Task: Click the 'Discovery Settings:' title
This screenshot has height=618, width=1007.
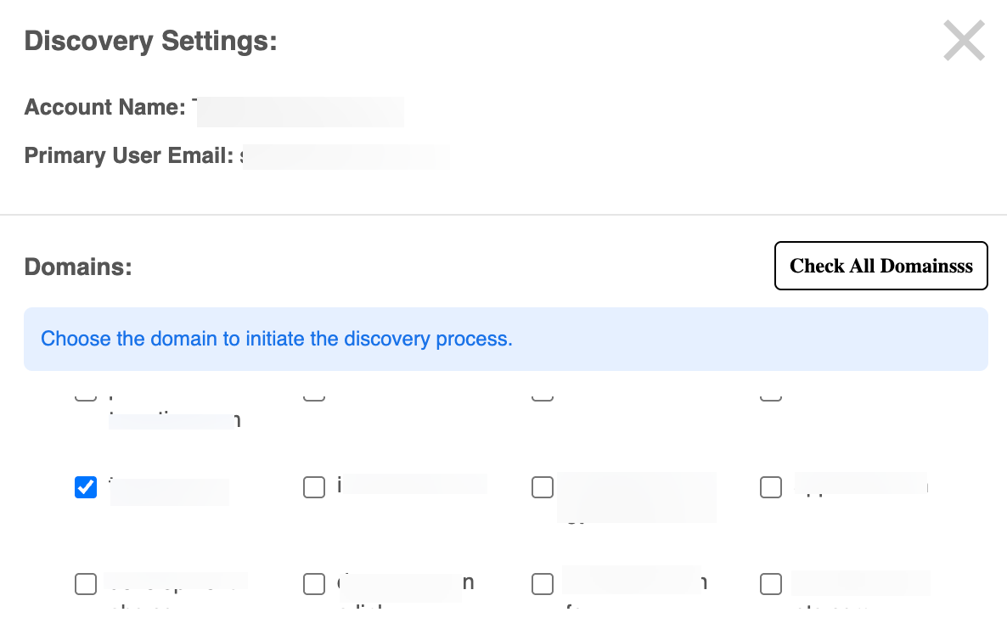Action: pos(150,41)
